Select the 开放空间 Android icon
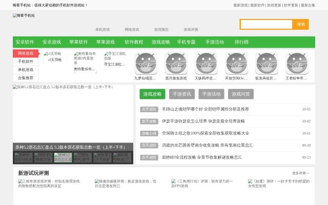328x205 pixels. [x=236, y=64]
